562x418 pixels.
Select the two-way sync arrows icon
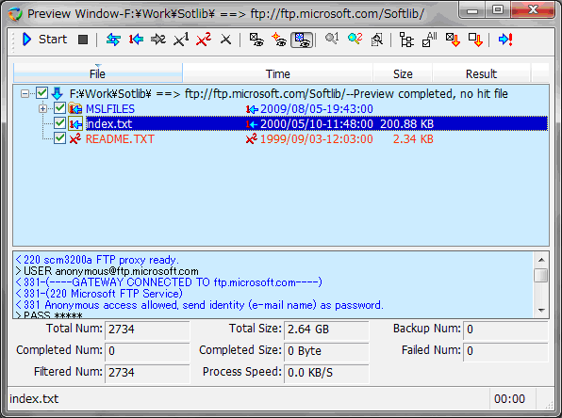(x=113, y=40)
